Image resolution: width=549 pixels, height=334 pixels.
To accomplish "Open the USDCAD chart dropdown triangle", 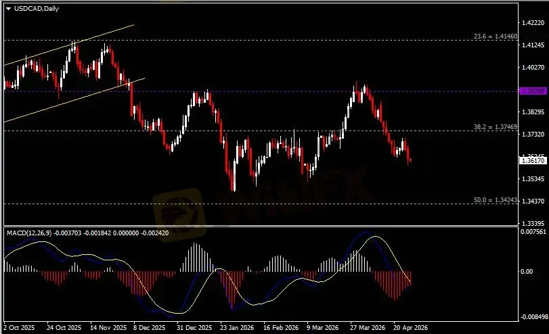I will pyautogui.click(x=8, y=9).
